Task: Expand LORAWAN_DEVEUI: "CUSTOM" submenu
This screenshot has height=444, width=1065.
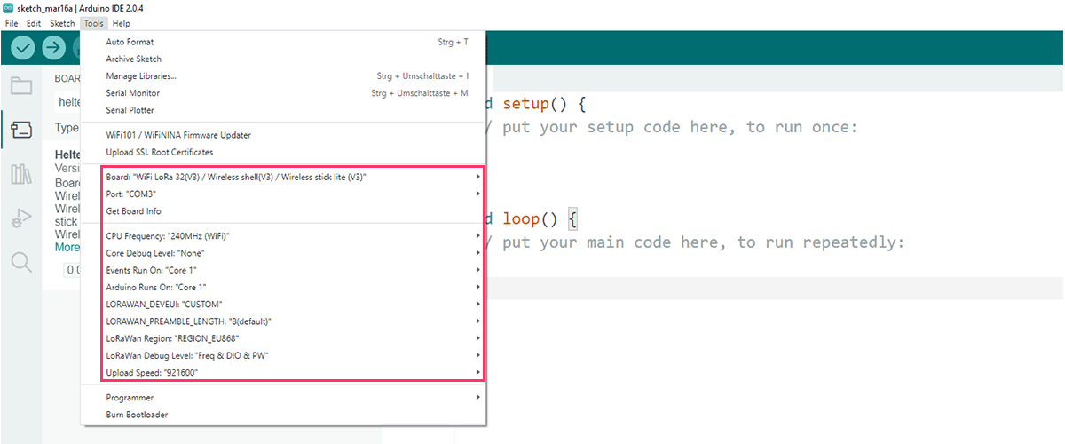Action: click(283, 304)
